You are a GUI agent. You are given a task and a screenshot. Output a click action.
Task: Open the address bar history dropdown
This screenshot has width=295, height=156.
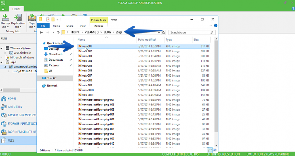pos(159,32)
